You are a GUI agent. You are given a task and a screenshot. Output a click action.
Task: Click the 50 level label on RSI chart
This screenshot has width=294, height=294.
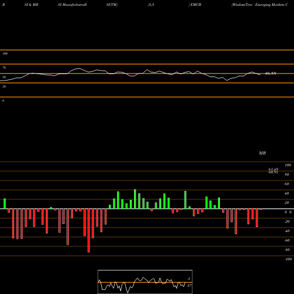pyautogui.click(x=4, y=77)
